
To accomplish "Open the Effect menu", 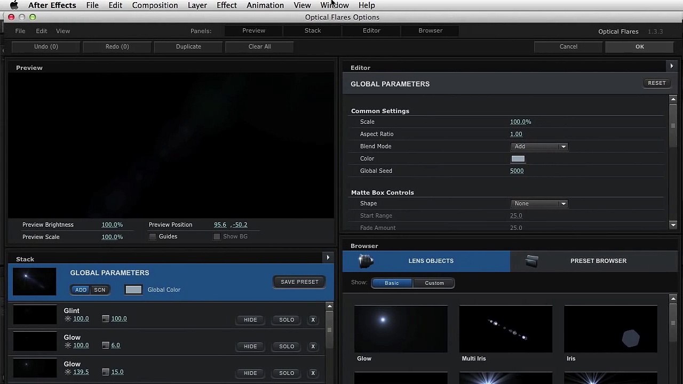I will [x=227, y=5].
